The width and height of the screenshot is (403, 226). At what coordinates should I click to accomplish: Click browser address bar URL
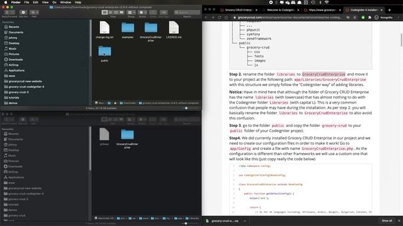point(290,18)
